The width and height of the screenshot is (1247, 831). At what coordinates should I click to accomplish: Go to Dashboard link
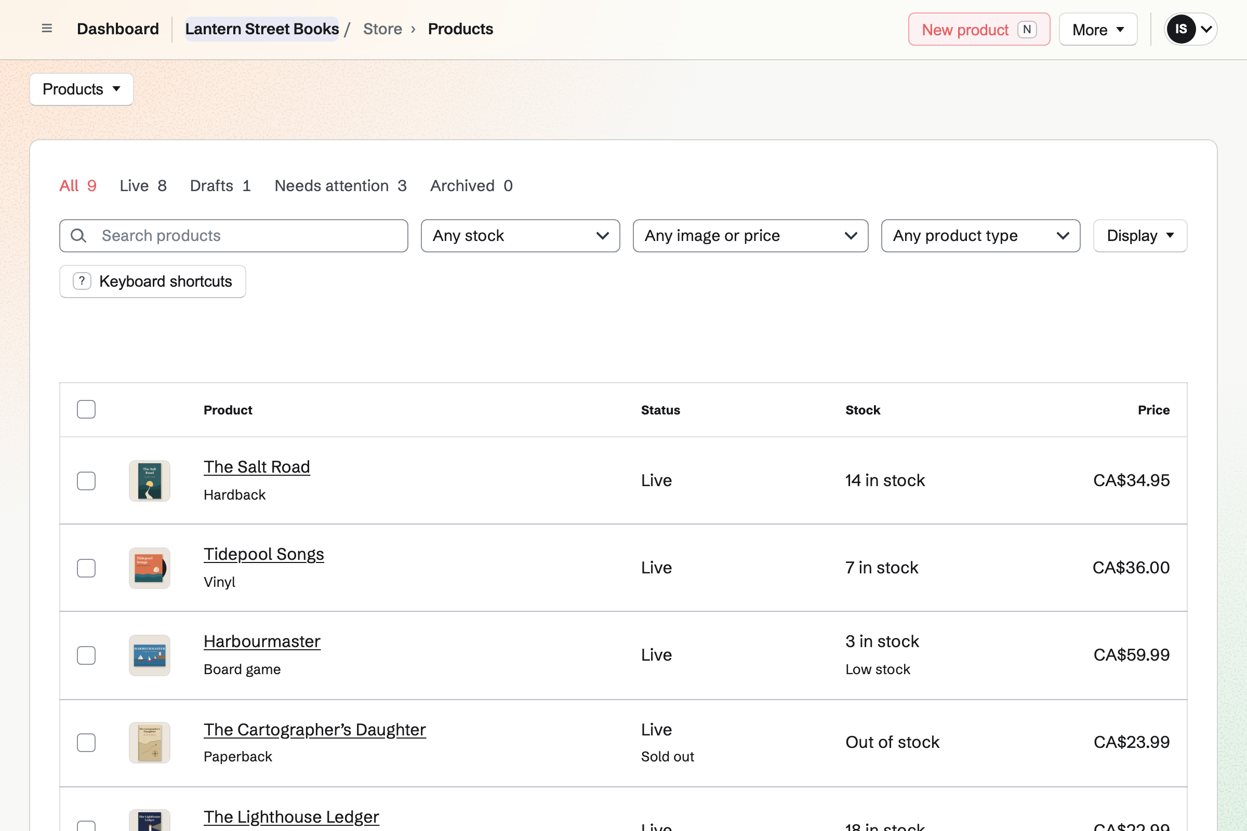point(118,29)
